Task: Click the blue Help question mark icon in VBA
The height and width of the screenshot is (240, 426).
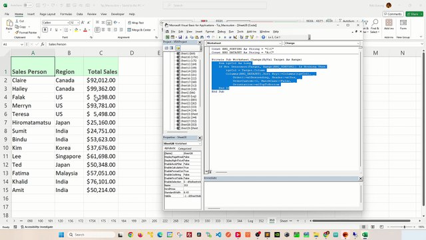Action: pyautogui.click(x=263, y=37)
